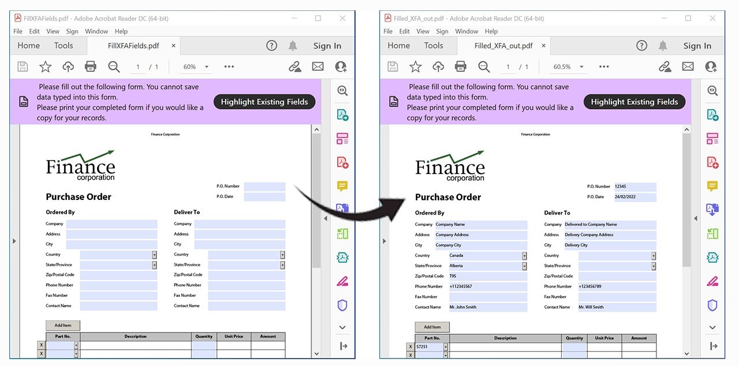
Task: Open the Country dropdown showing Canada
Action: click(524, 255)
